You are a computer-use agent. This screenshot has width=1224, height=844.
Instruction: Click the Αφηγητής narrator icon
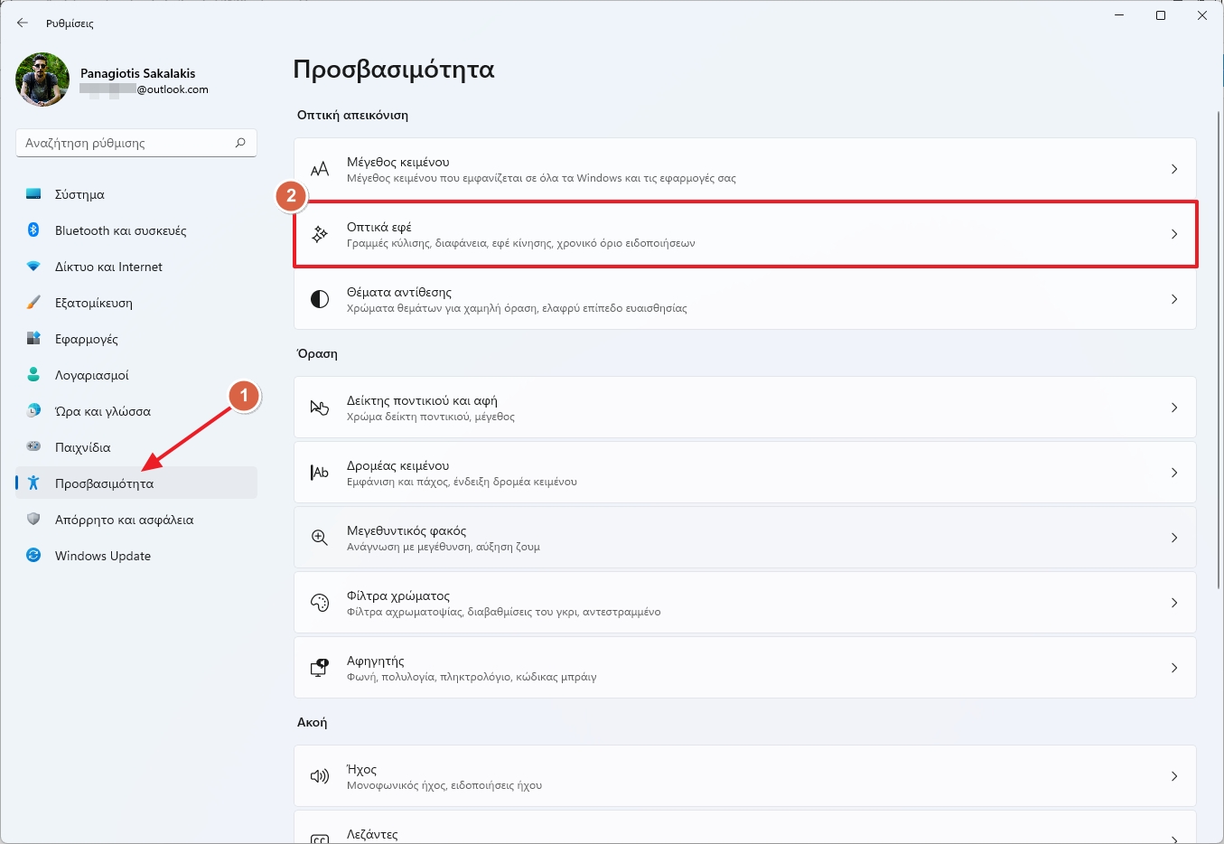[x=320, y=668]
